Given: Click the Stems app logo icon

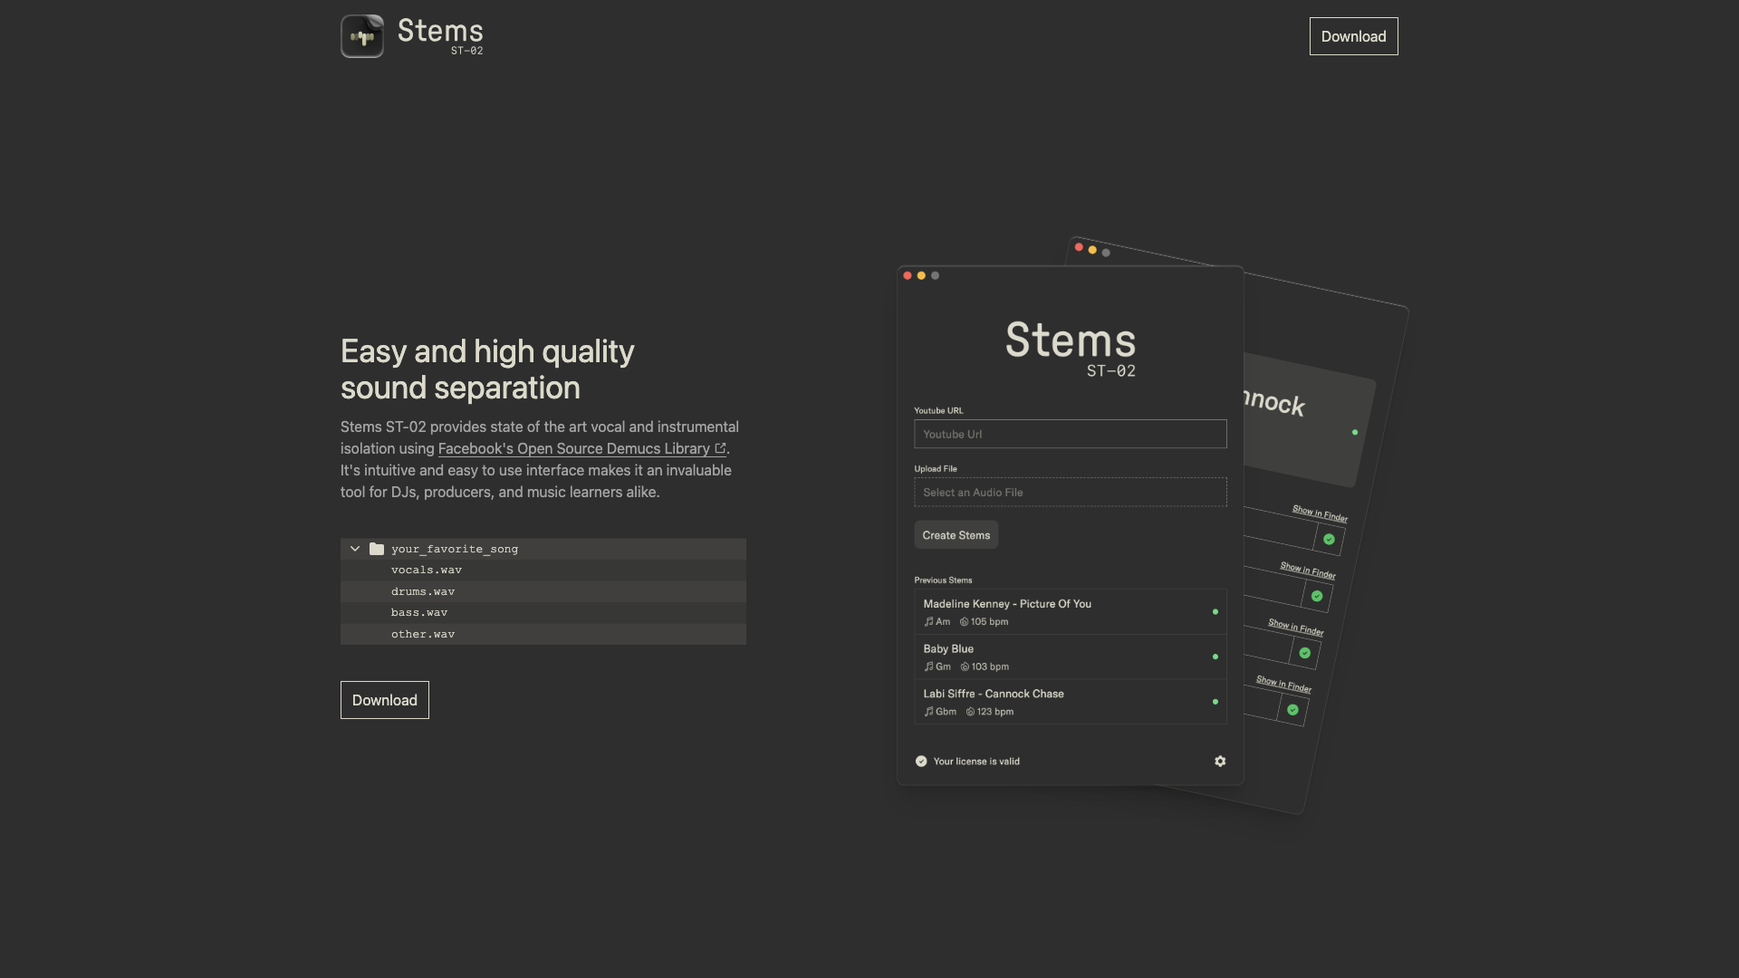Looking at the screenshot, I should pyautogui.click(x=361, y=35).
